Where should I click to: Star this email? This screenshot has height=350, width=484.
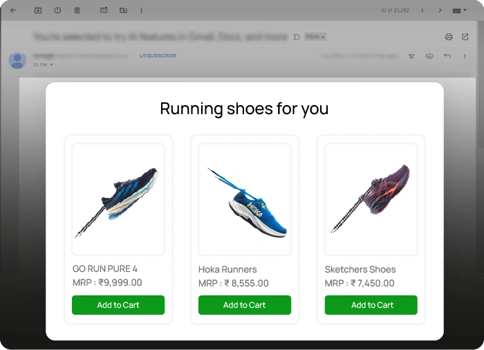[x=411, y=56]
